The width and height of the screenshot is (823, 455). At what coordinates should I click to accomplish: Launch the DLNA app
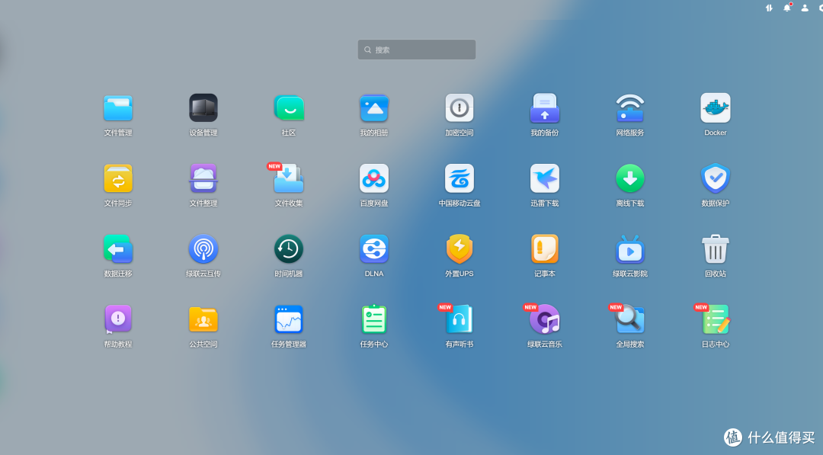click(x=373, y=249)
